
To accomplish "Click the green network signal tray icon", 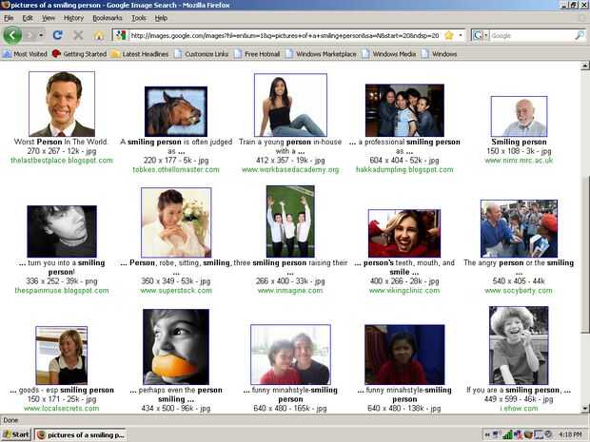I will [x=507, y=434].
